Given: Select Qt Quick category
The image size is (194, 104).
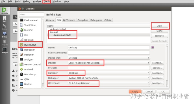Looking at the screenshot, I should pos(30,40).
